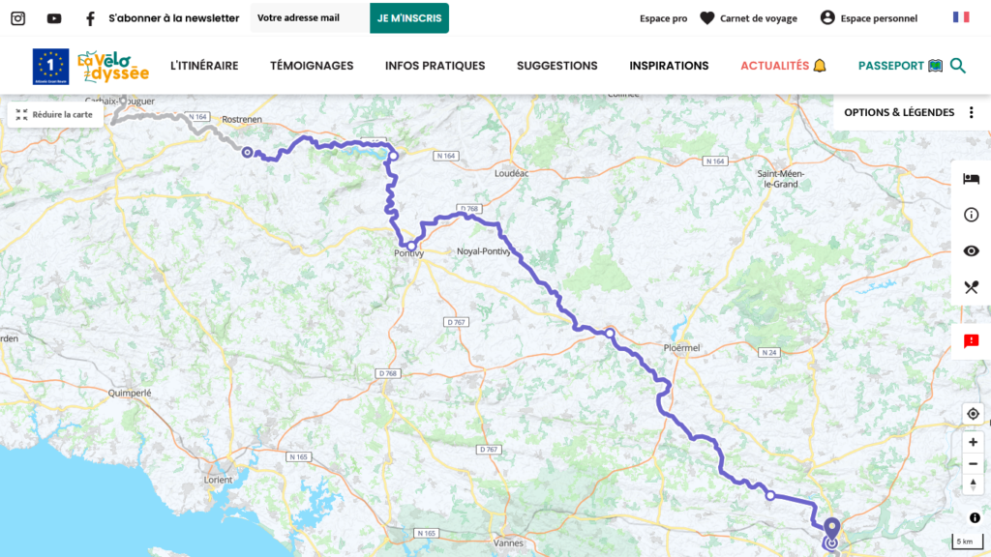Toggle sights visibility with the eye icon
The height and width of the screenshot is (557, 991).
pyautogui.click(x=972, y=251)
